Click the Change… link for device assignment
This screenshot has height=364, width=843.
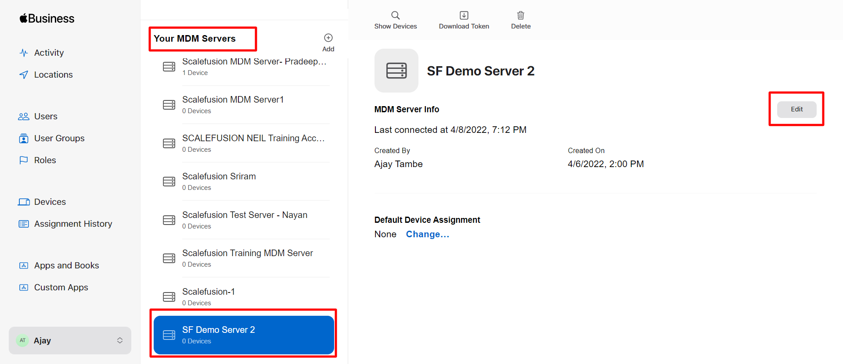[428, 234]
